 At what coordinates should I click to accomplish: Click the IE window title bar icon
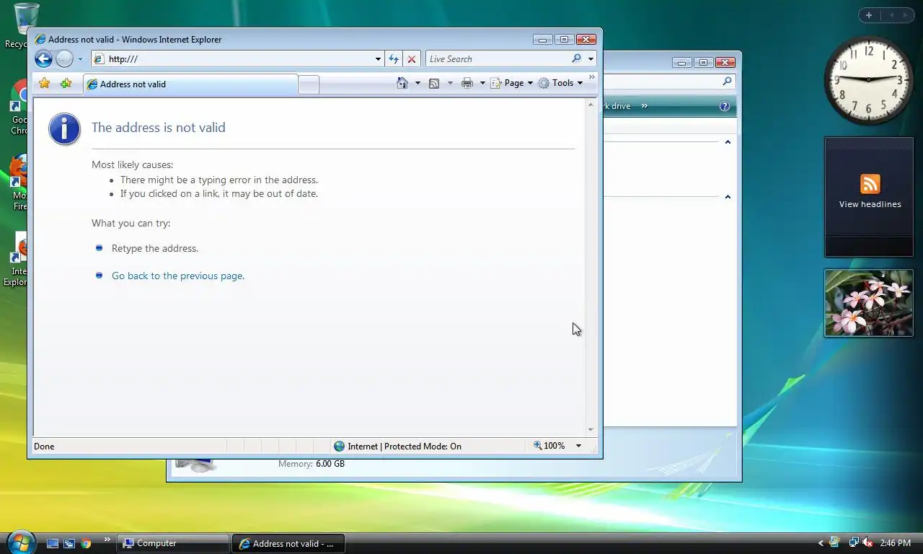click(x=40, y=40)
